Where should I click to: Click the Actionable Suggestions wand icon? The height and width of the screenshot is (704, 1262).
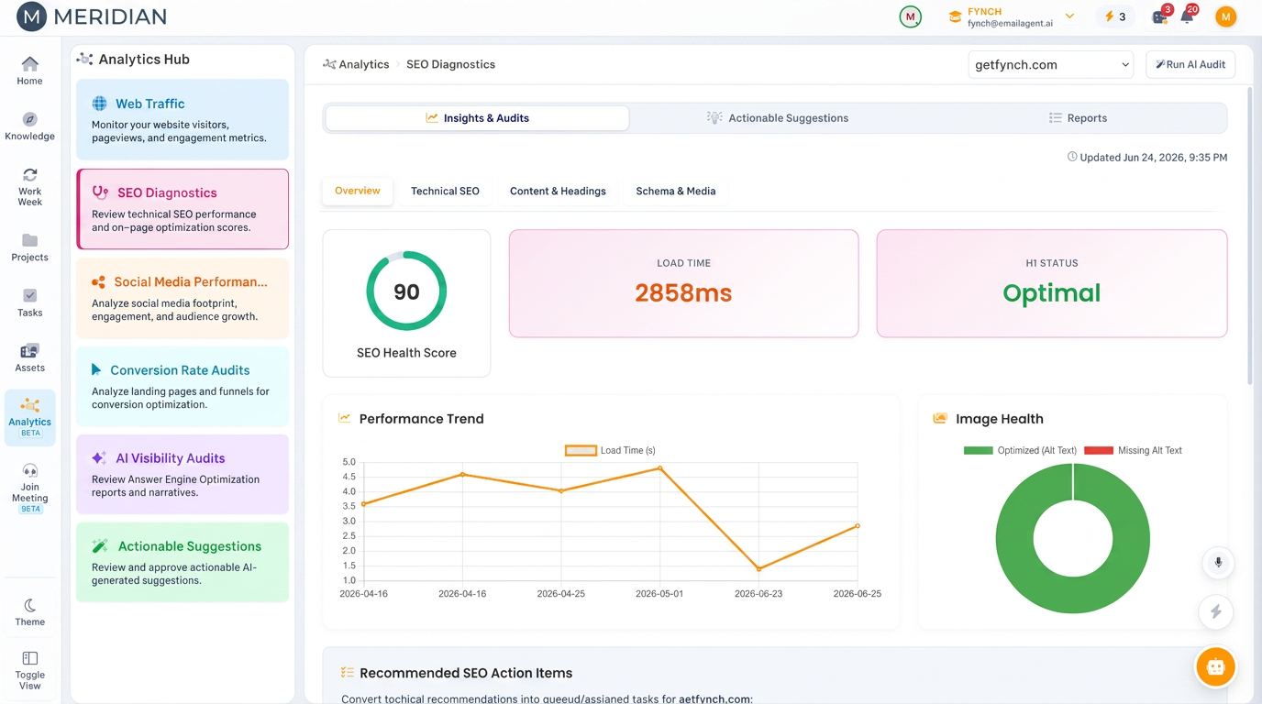click(100, 545)
